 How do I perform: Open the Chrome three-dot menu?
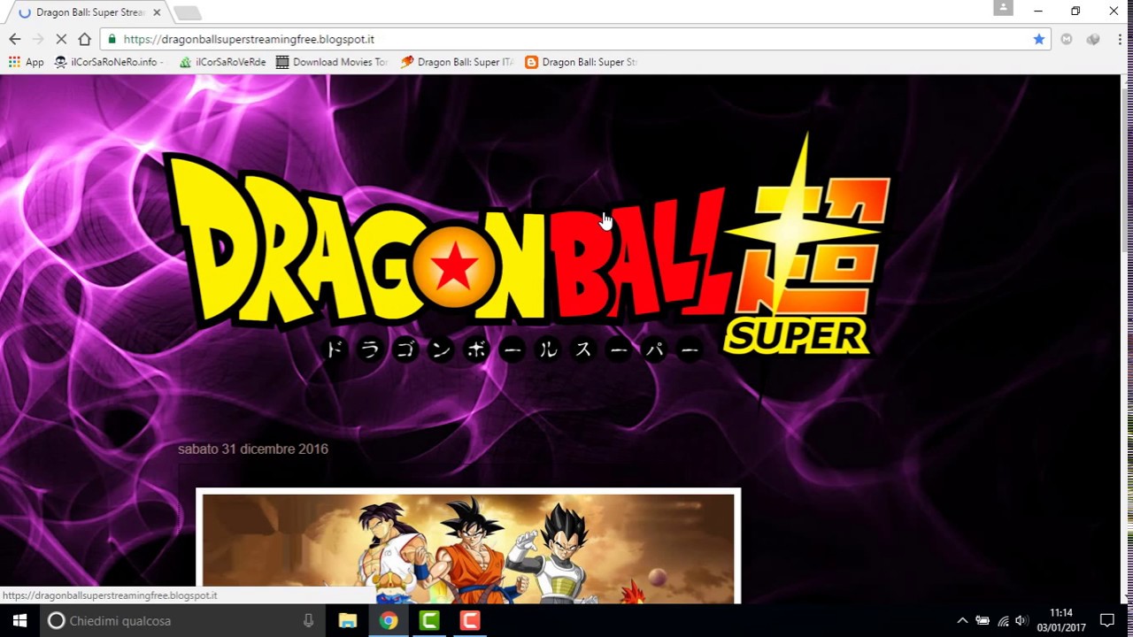(x=1120, y=39)
